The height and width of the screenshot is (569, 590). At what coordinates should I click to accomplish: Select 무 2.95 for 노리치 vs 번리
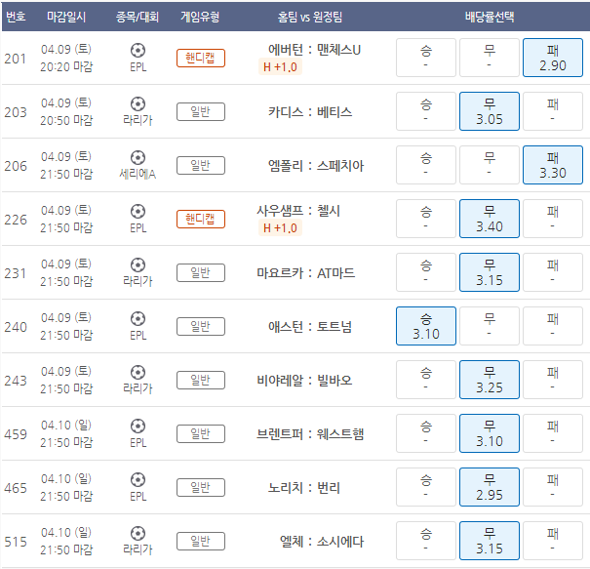pos(490,487)
